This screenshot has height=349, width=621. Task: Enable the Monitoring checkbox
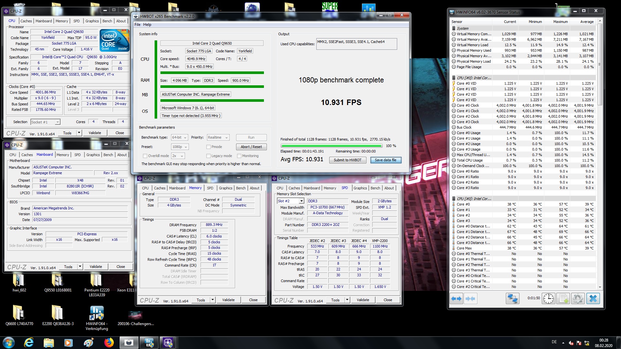coord(239,156)
